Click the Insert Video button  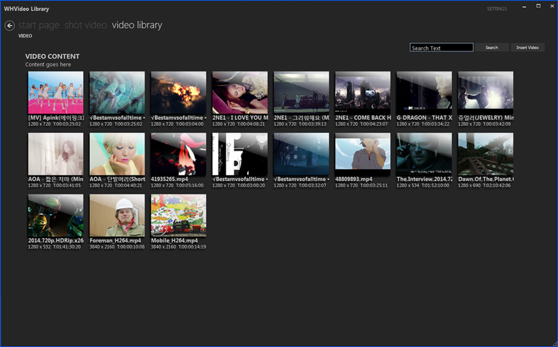coord(528,48)
